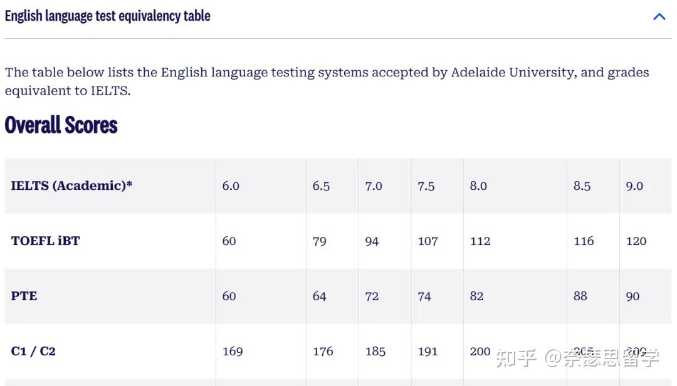Viewport: 677px width, 386px height.
Task: Click the IELTS 9.0 score cell
Action: tap(634, 186)
